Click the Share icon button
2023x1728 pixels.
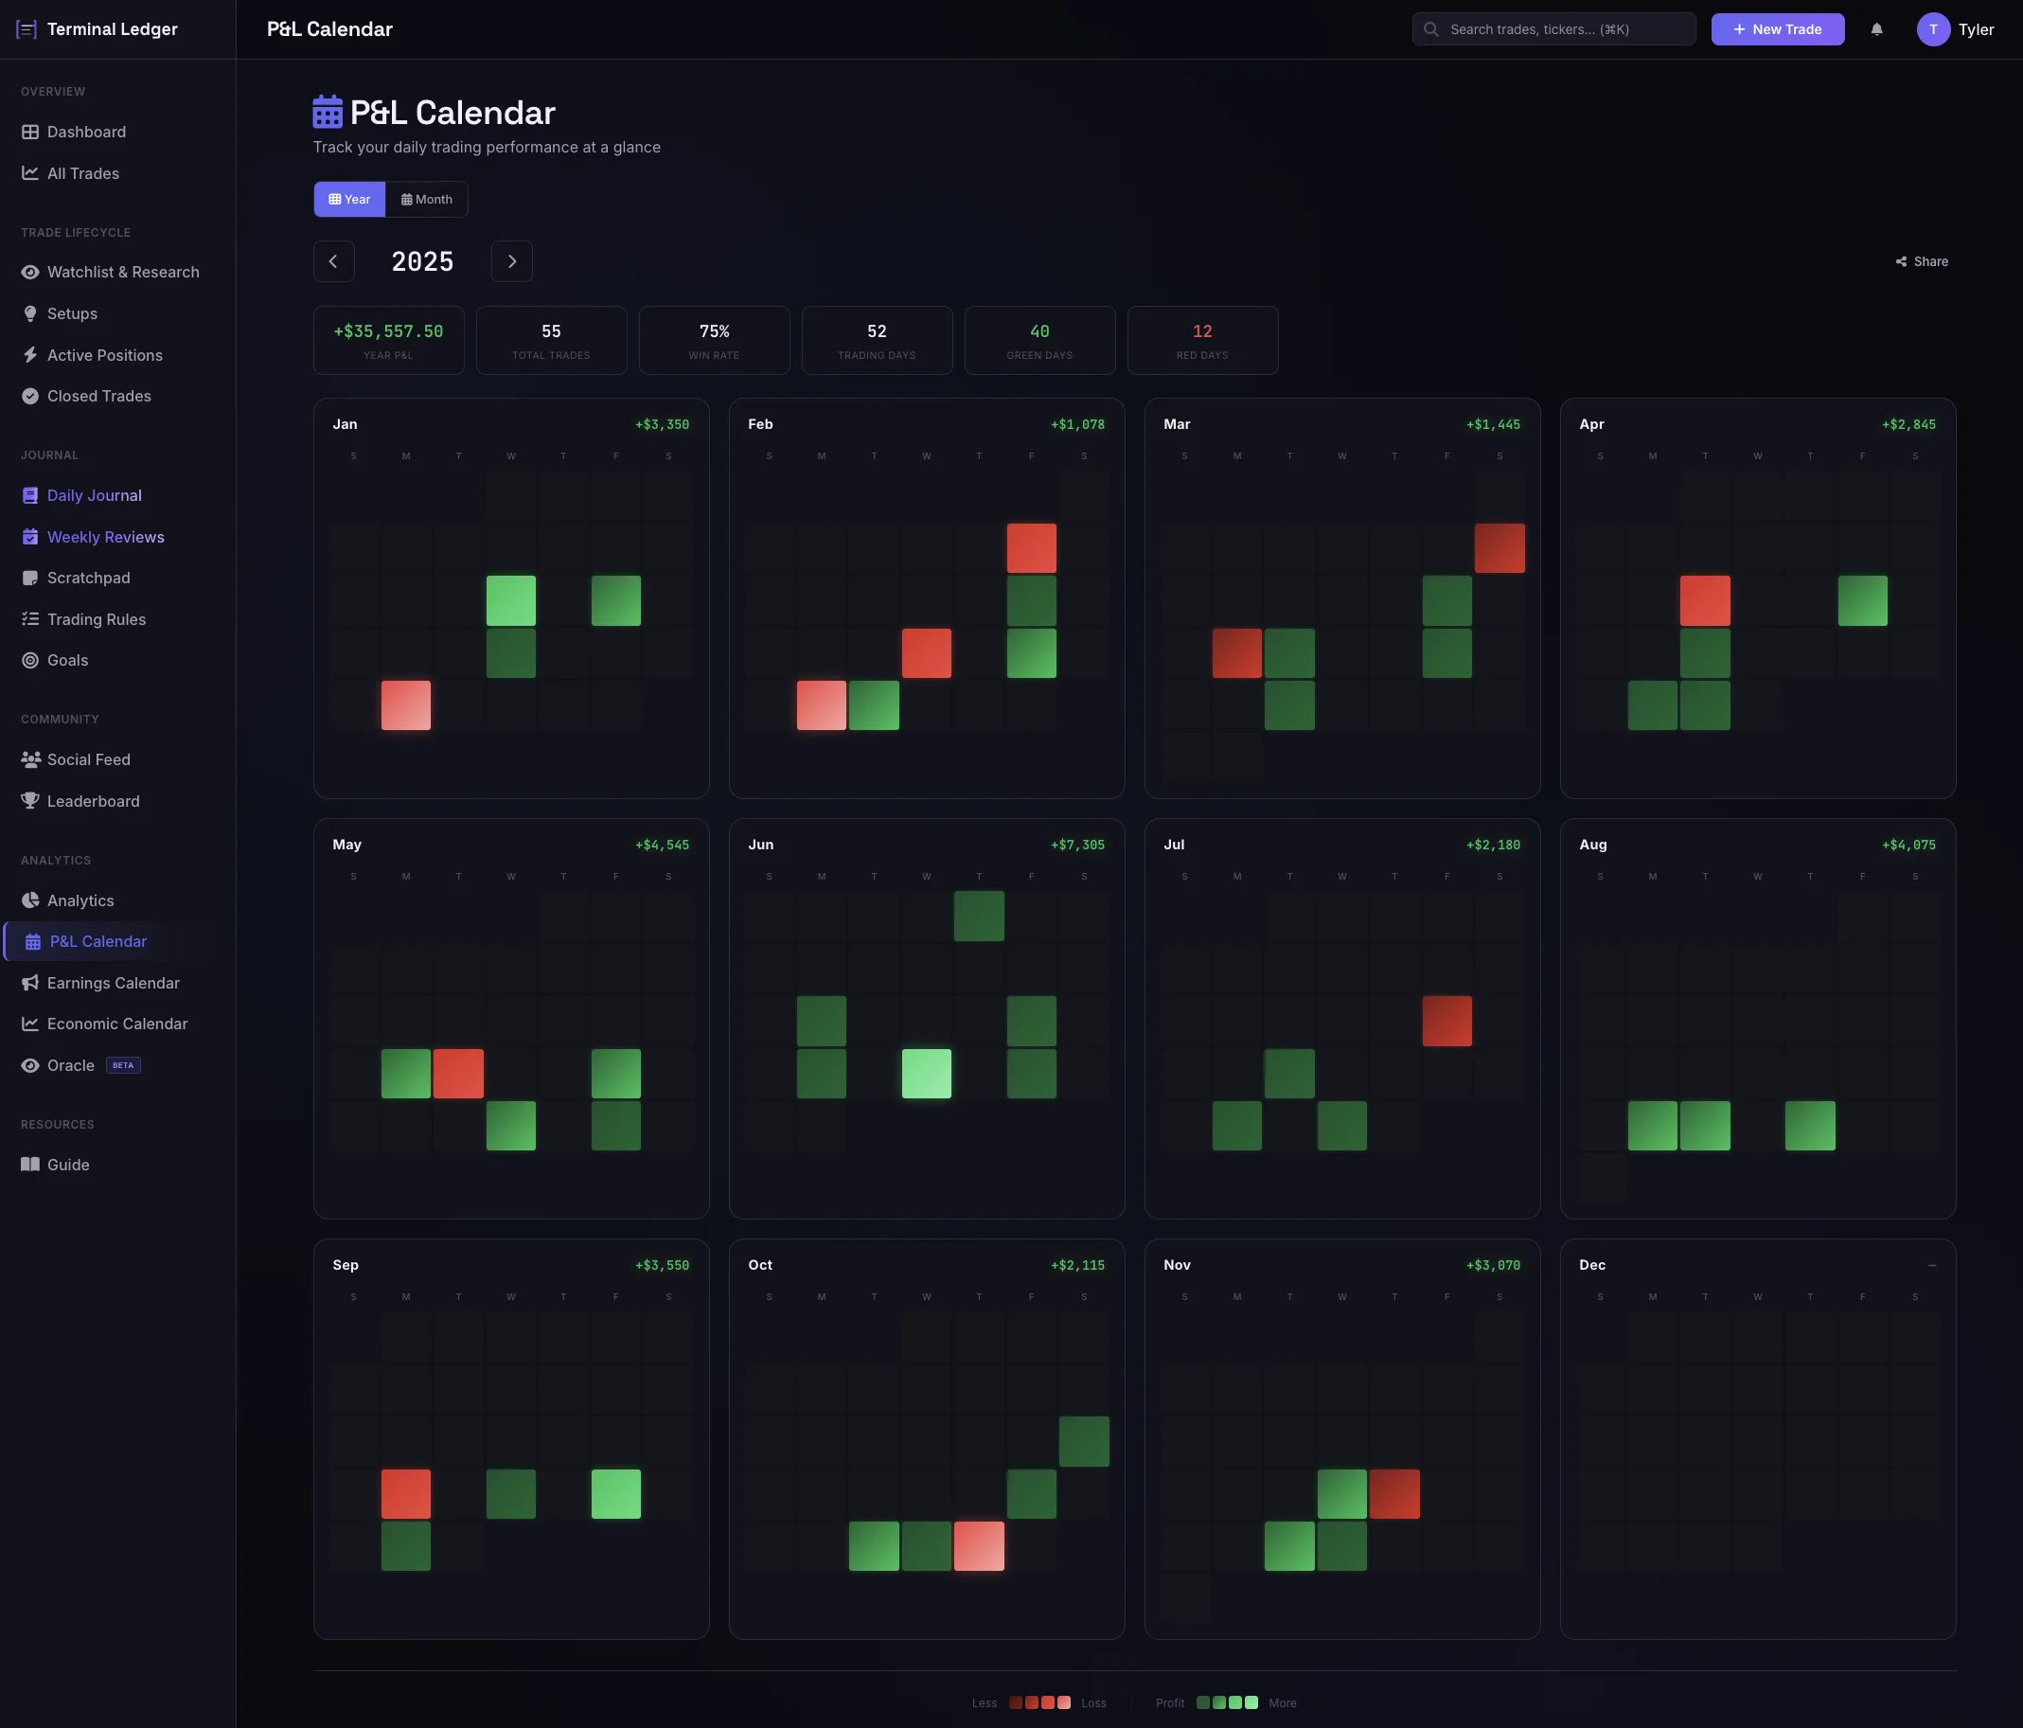pyautogui.click(x=1921, y=261)
